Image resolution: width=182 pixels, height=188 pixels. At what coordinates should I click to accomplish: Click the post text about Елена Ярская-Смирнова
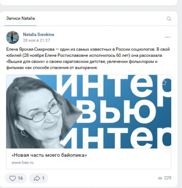(x=88, y=58)
